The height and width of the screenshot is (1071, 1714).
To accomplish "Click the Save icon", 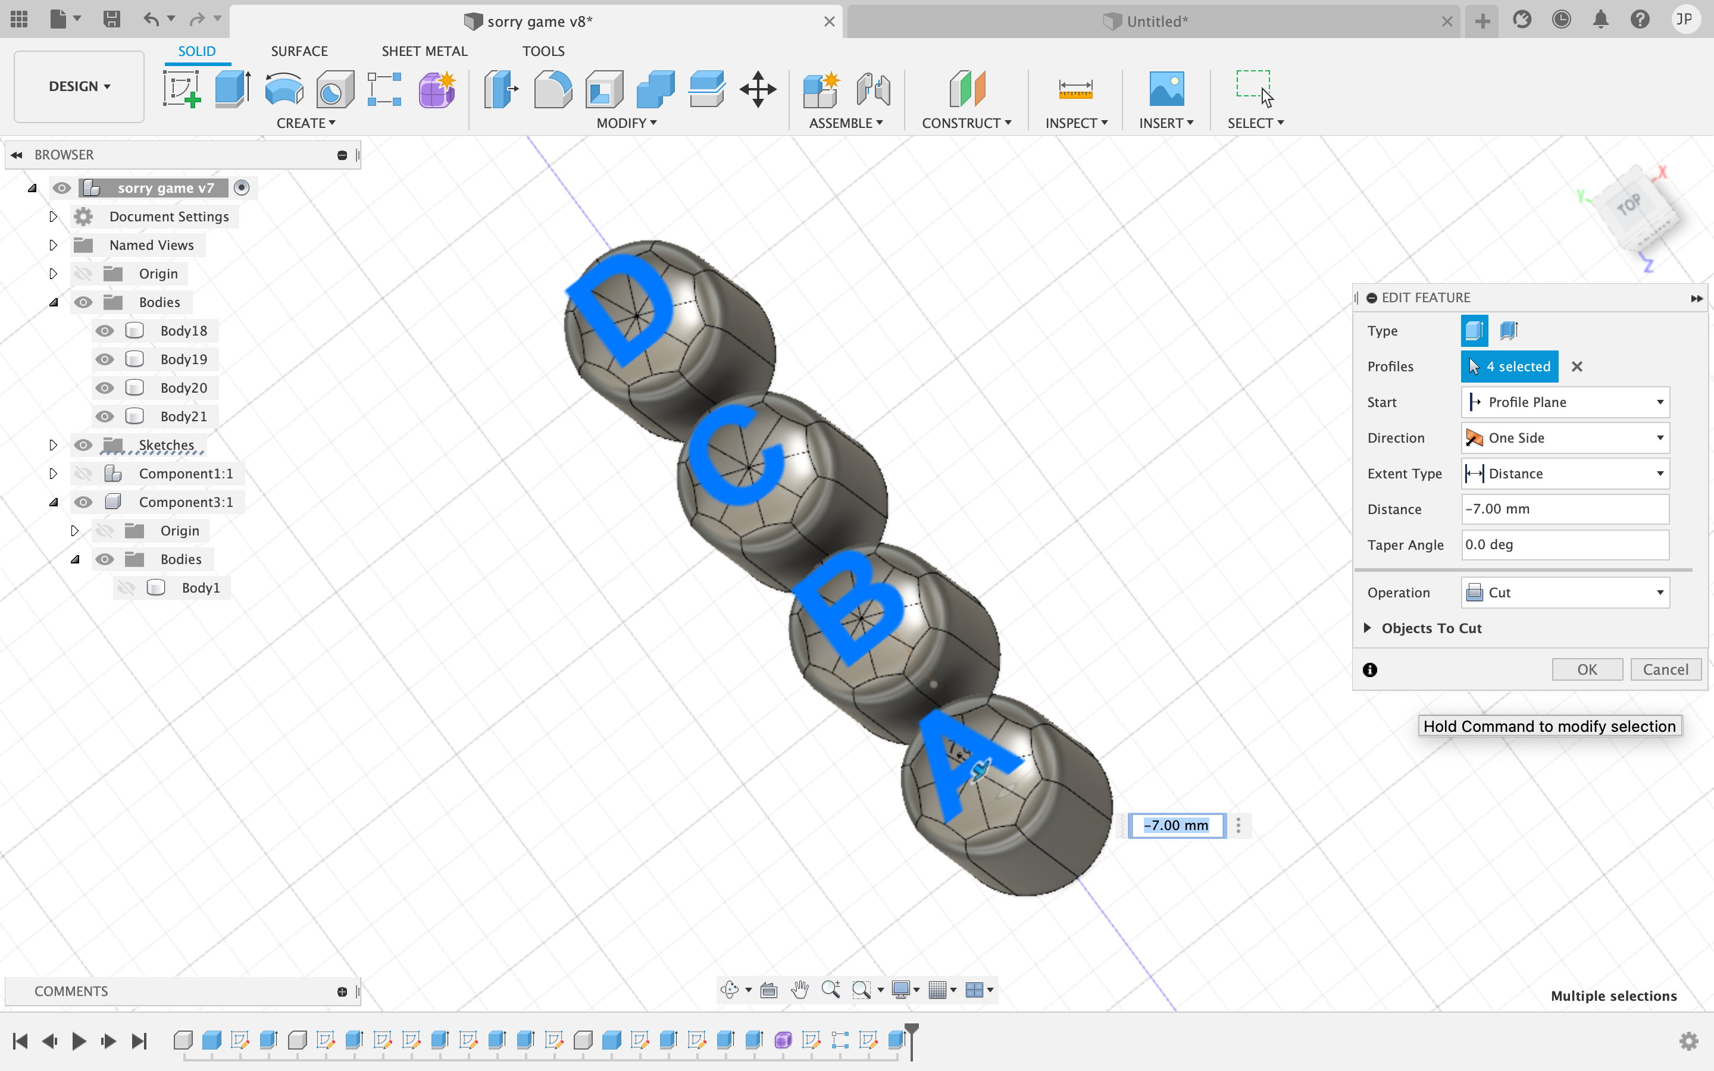I will pyautogui.click(x=111, y=19).
